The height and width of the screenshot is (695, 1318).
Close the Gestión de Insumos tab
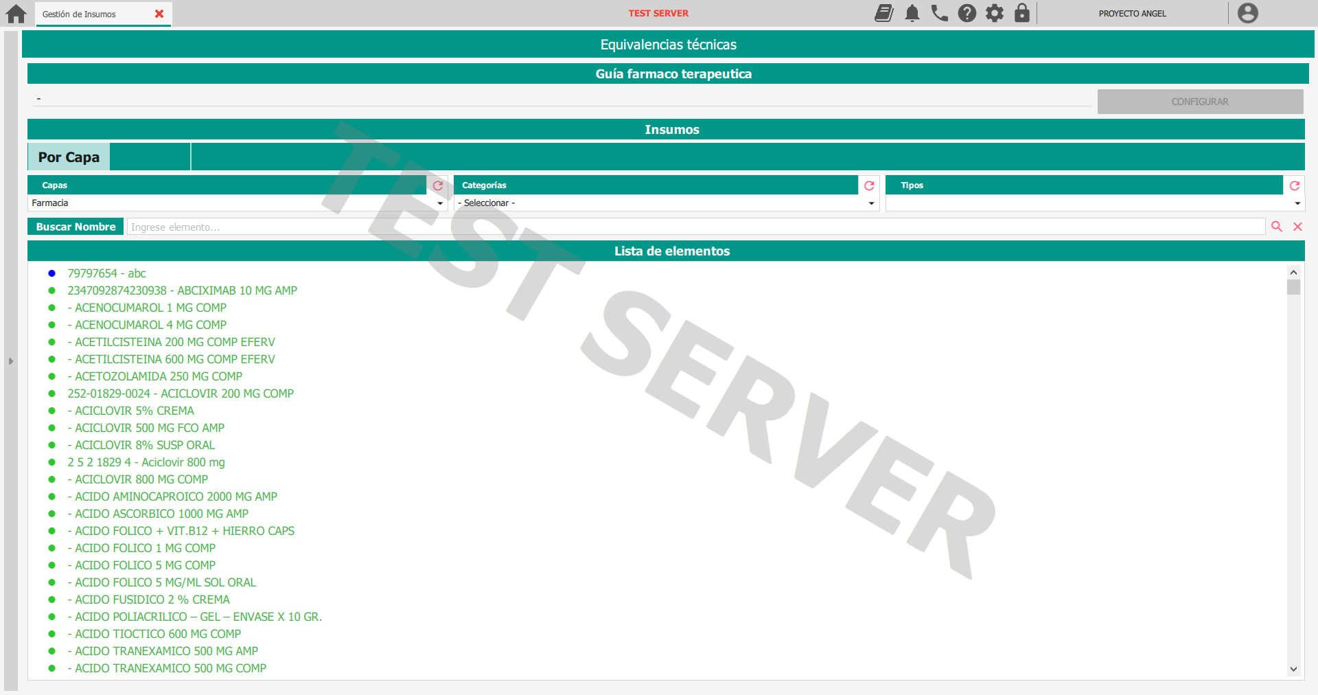(159, 14)
